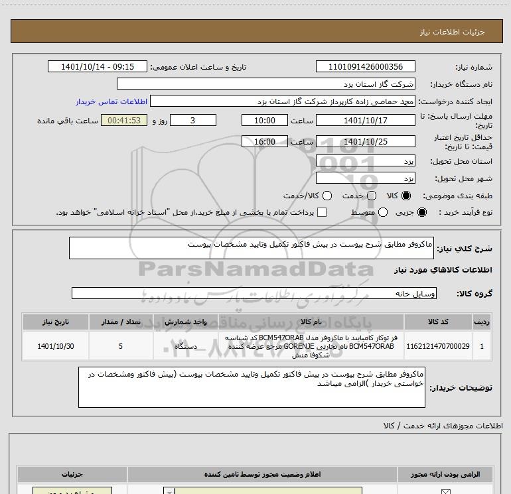The image size is (511, 494).
Task: Click the buyer organization field شرکت گاز استان یزد
Action: [x=266, y=84]
